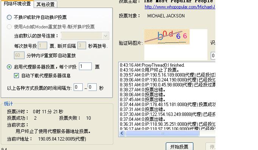Click the 断开后隔 seconds field
The image size is (258, 150).
82,45
